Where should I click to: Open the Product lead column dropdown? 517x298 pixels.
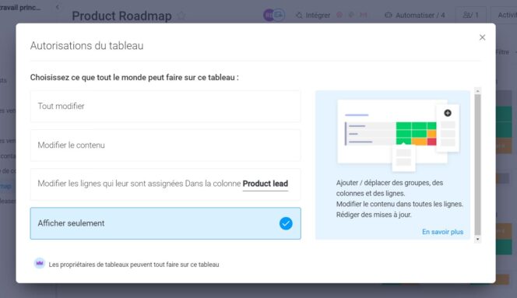pyautogui.click(x=265, y=184)
